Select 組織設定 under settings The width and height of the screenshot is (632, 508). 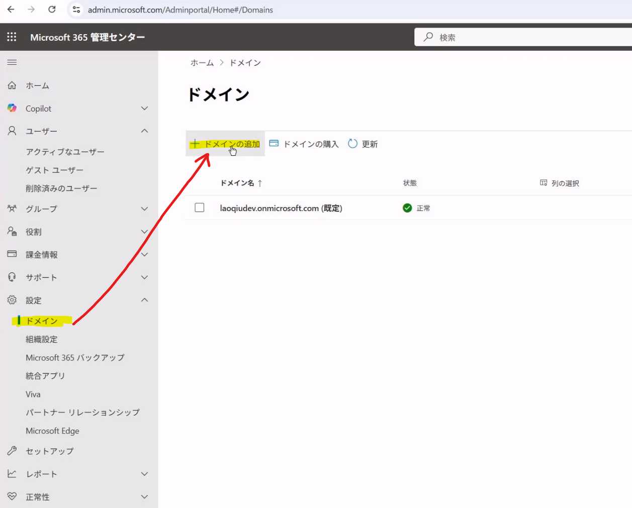click(42, 339)
